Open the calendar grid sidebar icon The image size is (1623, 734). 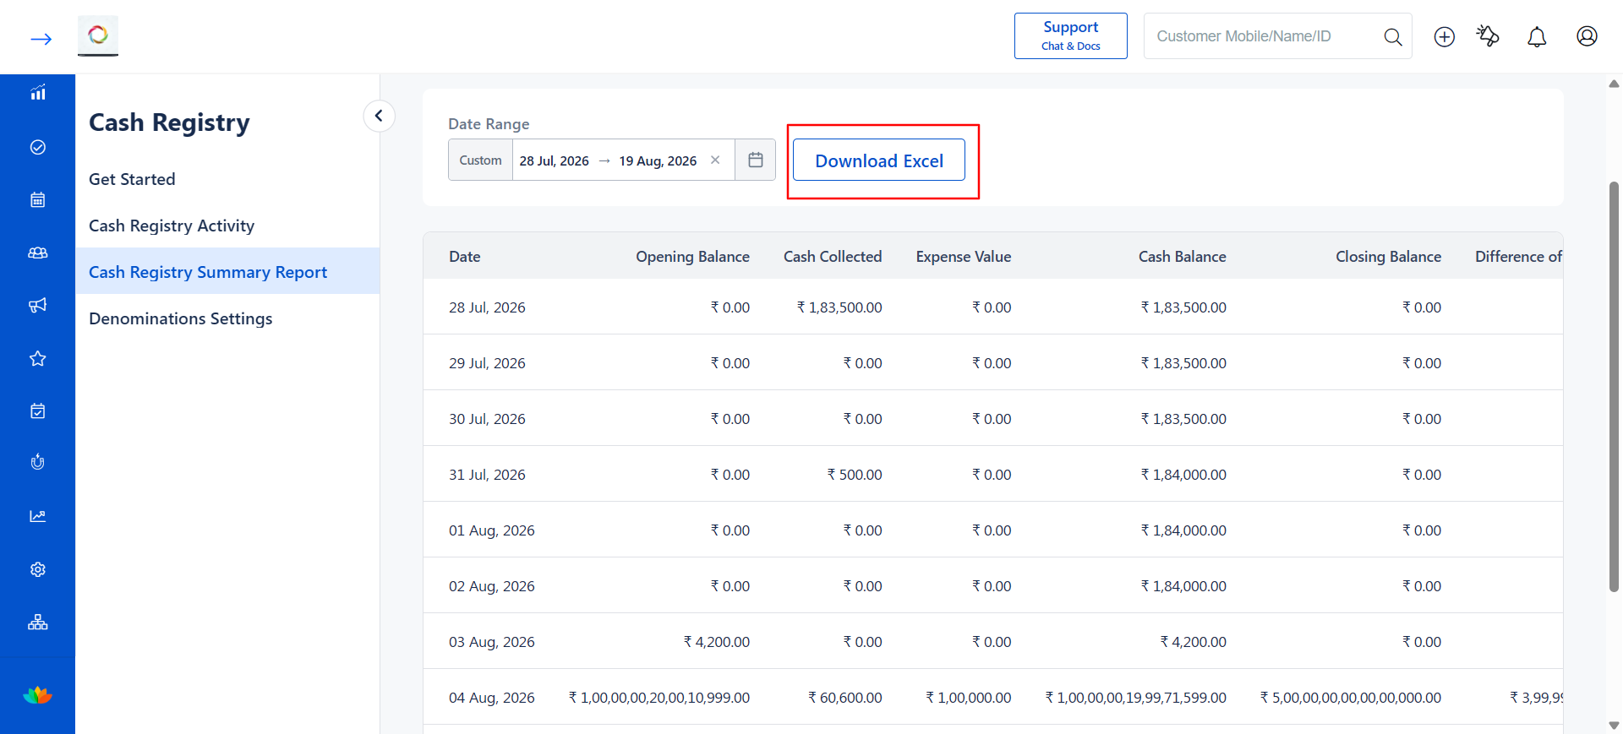pos(38,199)
